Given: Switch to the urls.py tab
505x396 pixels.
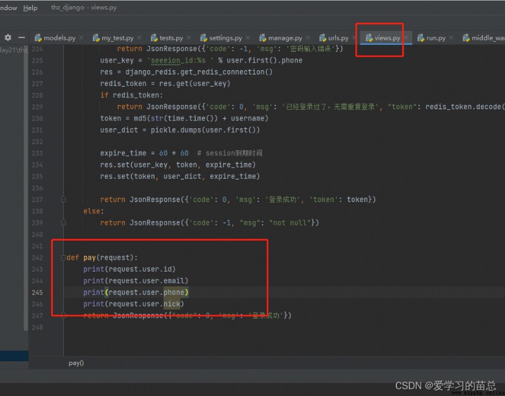Looking at the screenshot, I should click(338, 38).
